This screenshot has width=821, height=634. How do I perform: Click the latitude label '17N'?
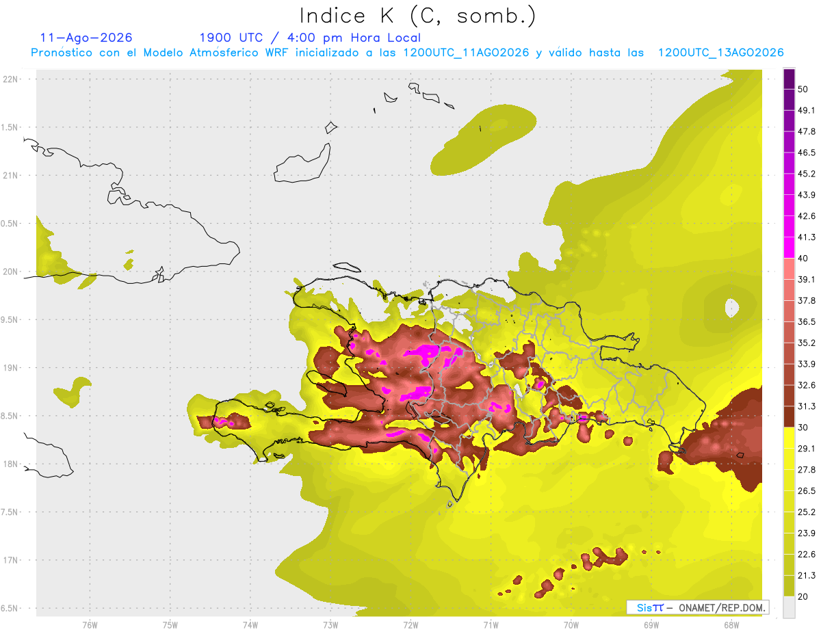coord(12,560)
